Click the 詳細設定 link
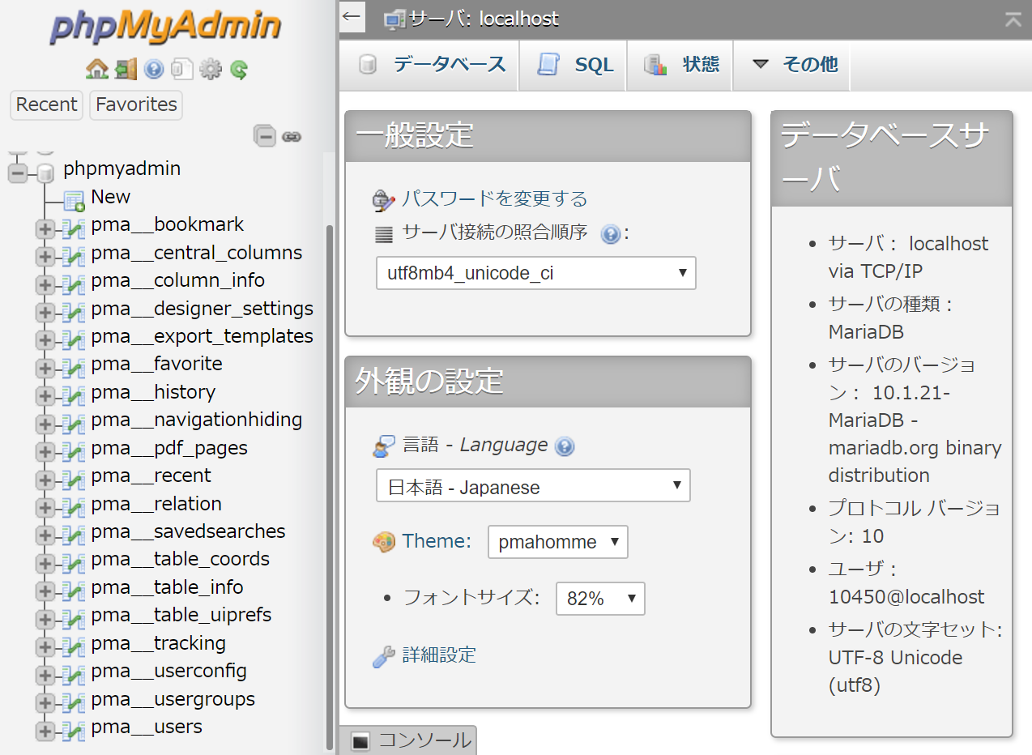 click(439, 655)
